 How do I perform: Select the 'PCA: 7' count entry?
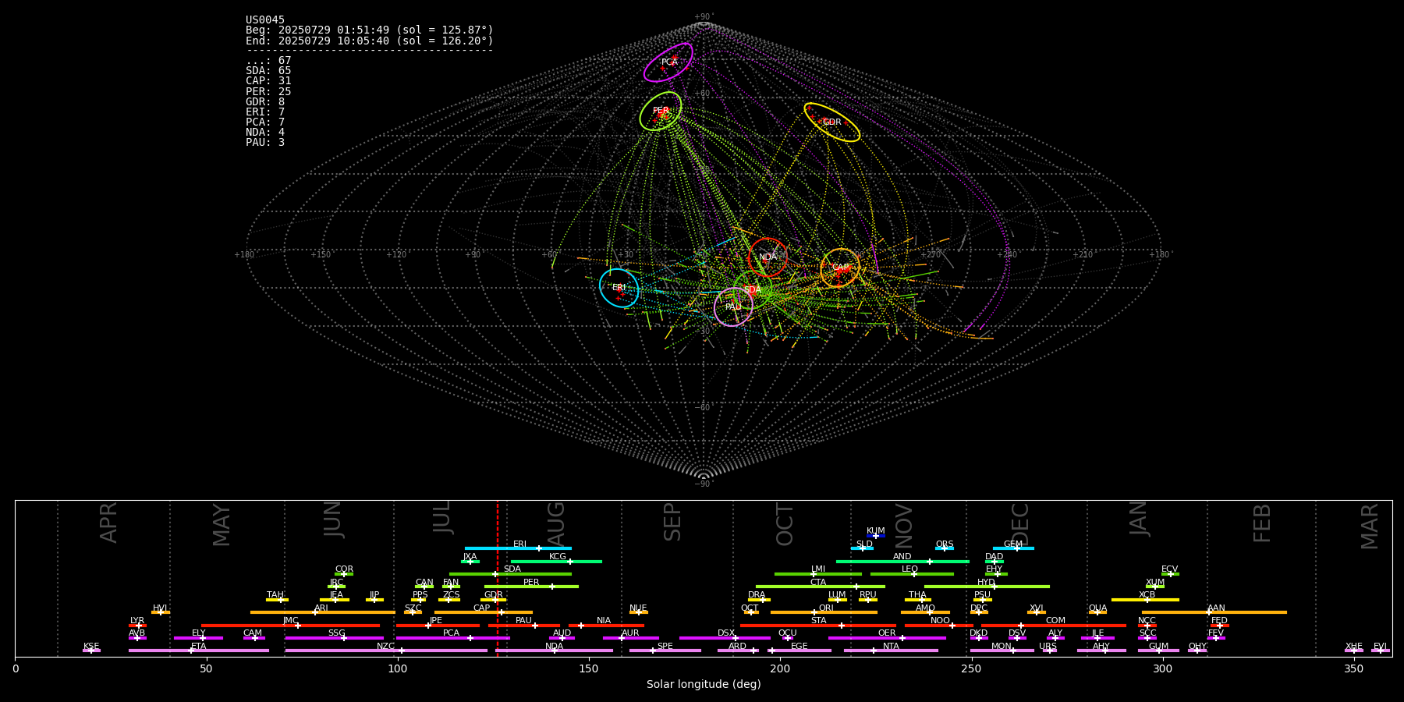click(x=265, y=122)
